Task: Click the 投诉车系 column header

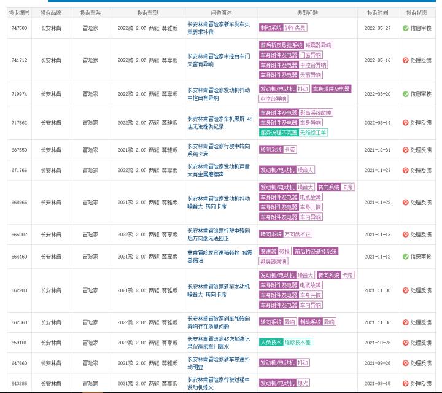Action: coord(90,13)
